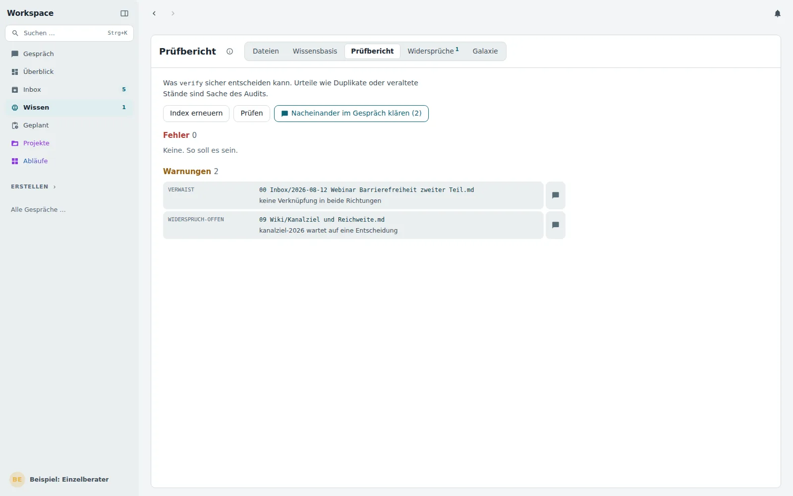Open notifications bell
This screenshot has height=496, width=793.
click(778, 13)
